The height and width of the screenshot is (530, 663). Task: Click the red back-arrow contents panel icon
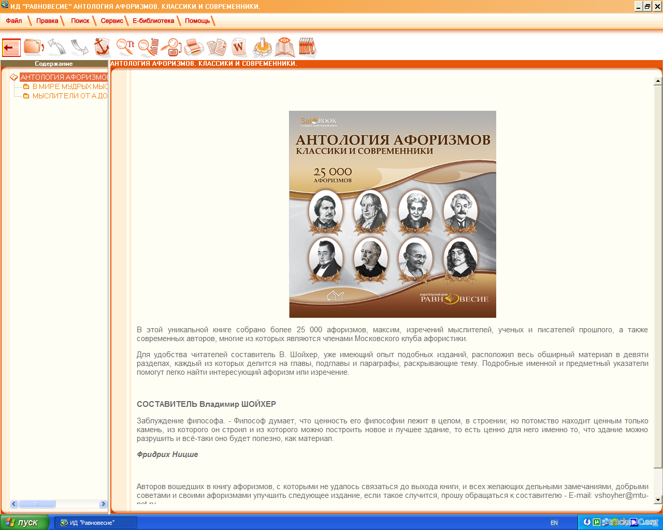pos(11,48)
